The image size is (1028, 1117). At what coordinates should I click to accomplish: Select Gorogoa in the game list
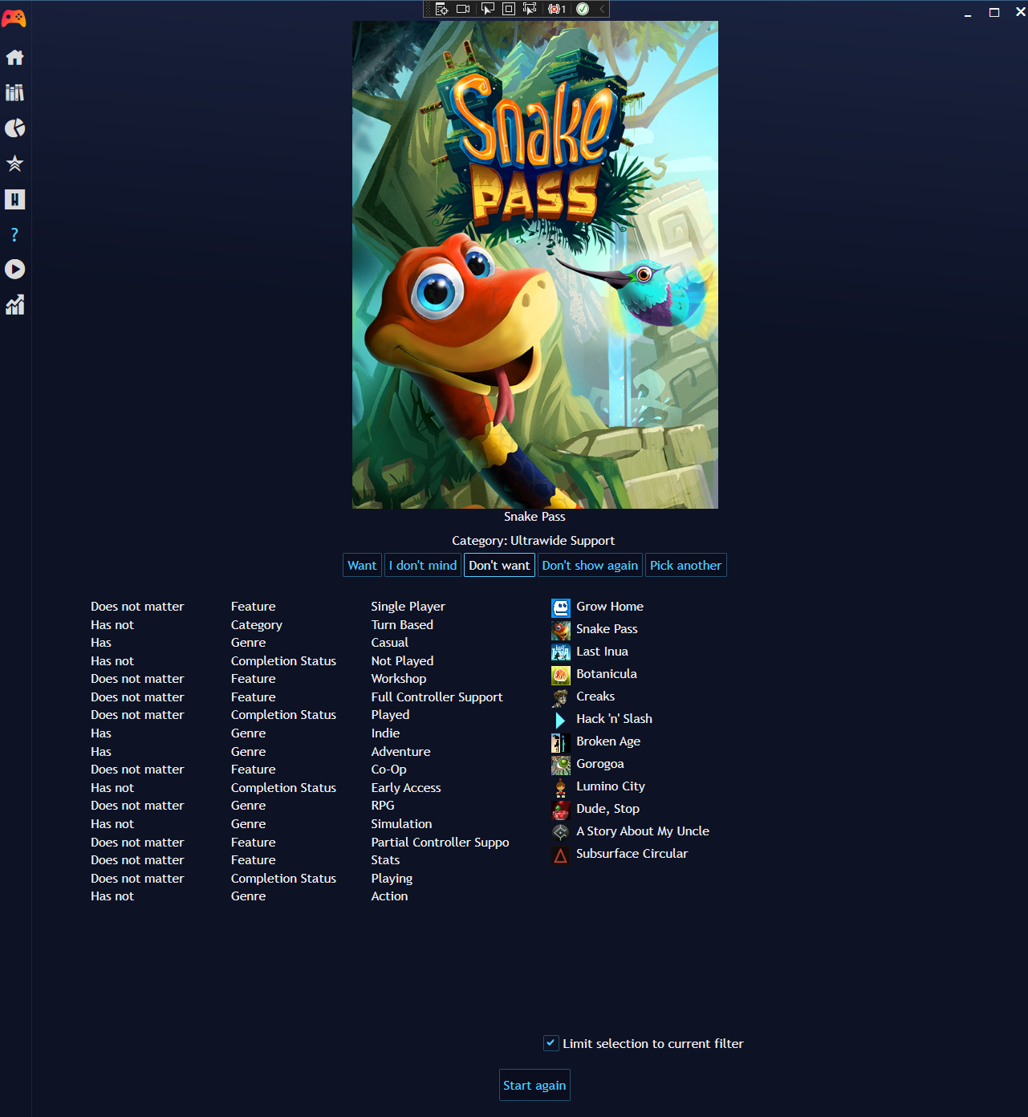(600, 764)
